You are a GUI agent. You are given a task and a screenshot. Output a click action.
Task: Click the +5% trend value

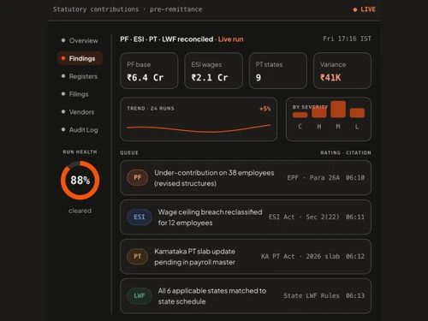pos(265,109)
